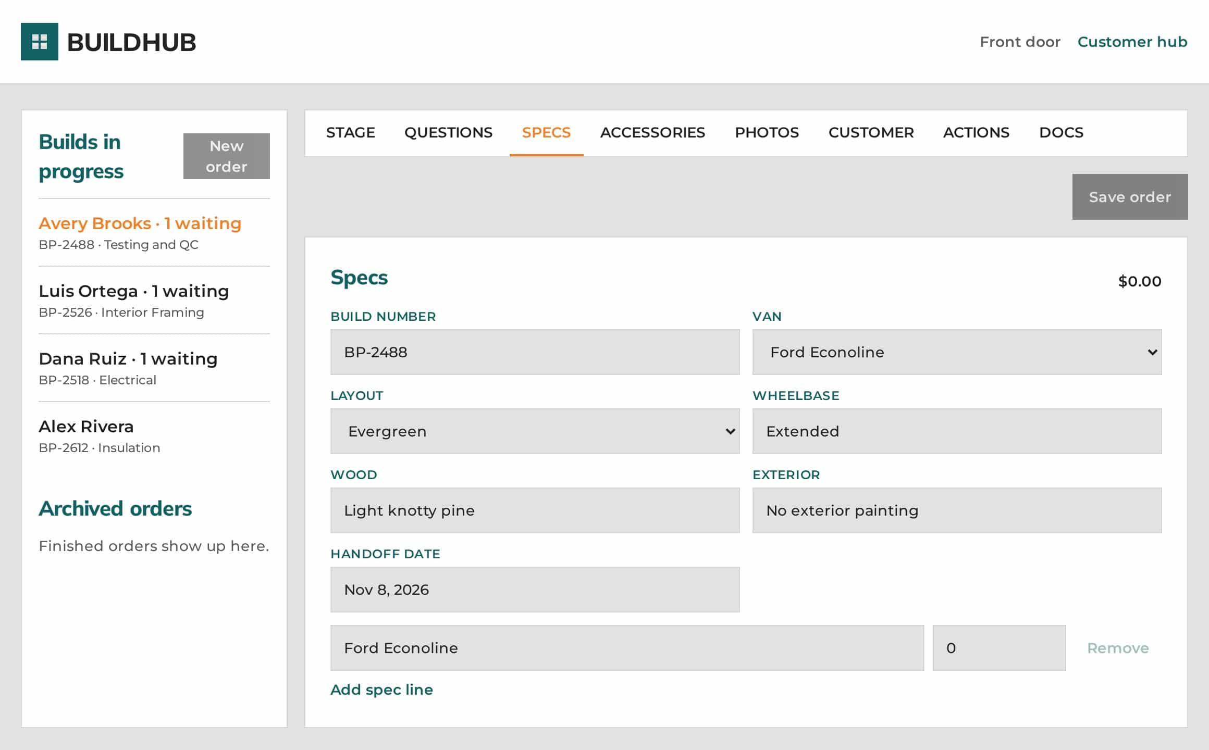Screen dimensions: 1209x750
Task: Edit the Ford Econoline spec line name
Action: click(627, 648)
